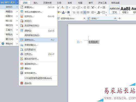Choose 打开(O)... from the file menu

(38, 16)
